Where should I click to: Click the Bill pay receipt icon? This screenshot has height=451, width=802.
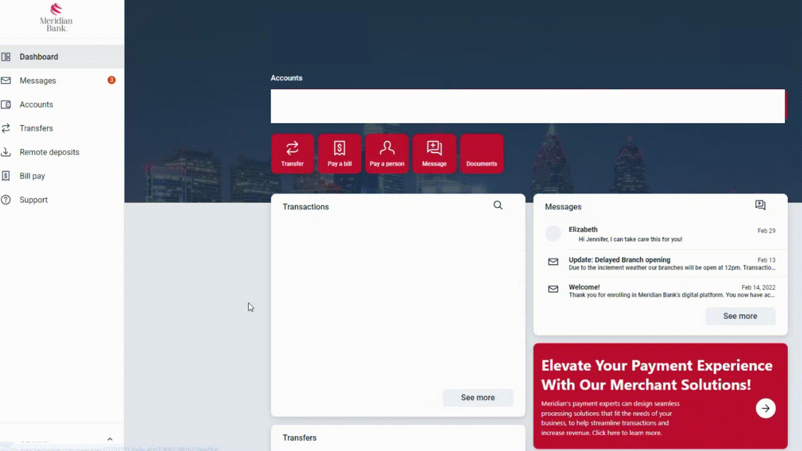coord(6,176)
